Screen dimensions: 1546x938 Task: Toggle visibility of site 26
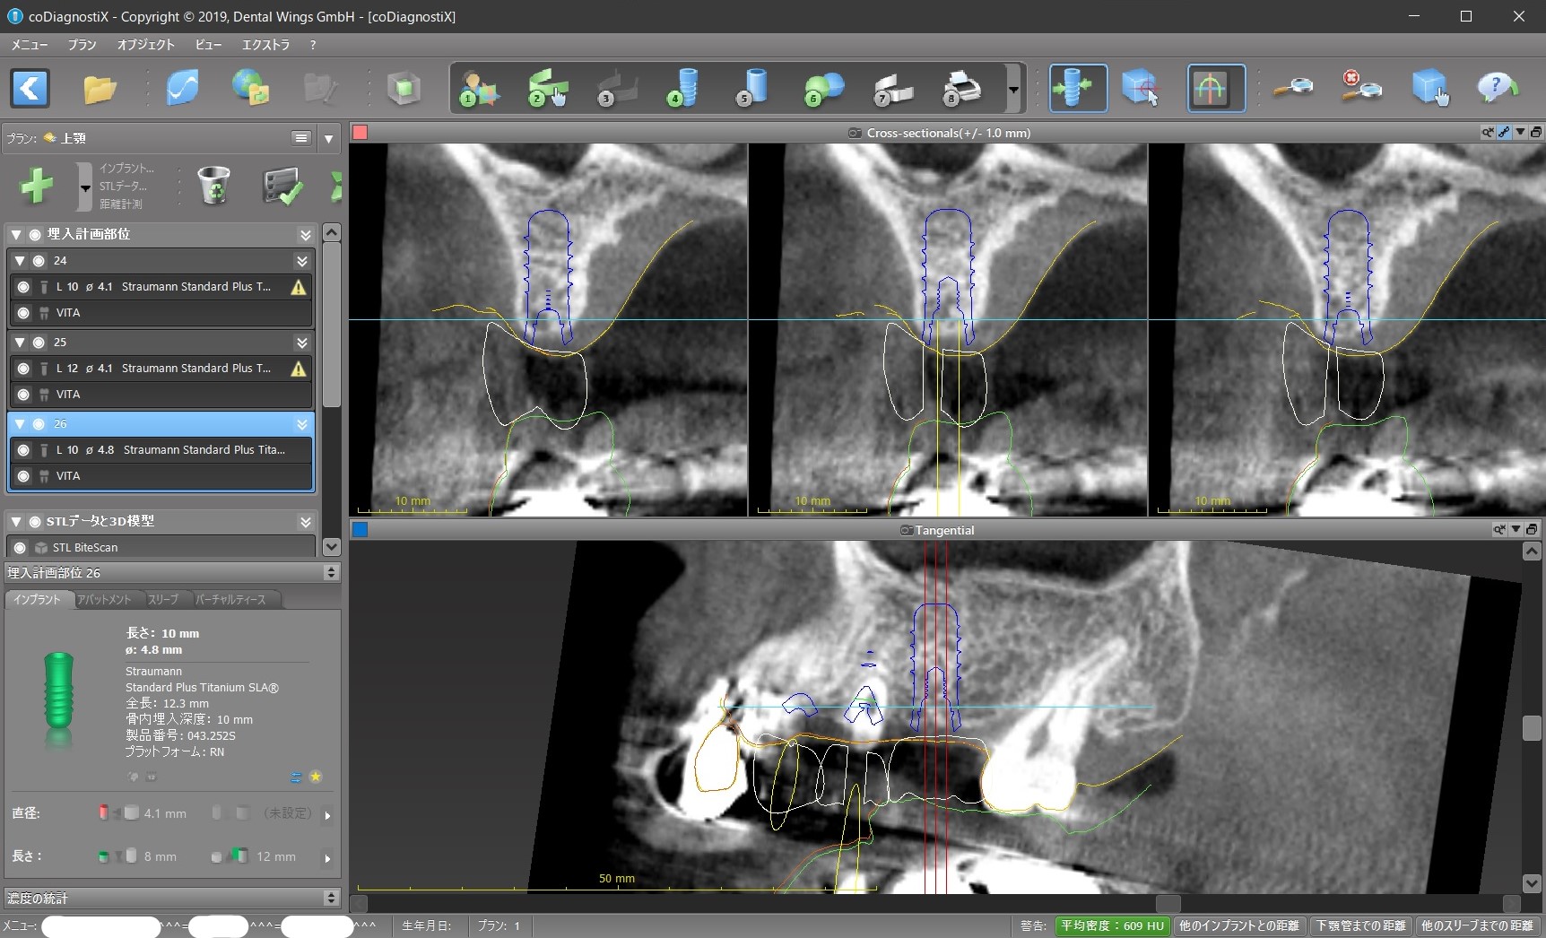(39, 424)
